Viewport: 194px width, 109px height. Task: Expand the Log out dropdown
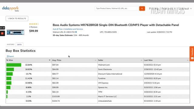tap(185, 9)
